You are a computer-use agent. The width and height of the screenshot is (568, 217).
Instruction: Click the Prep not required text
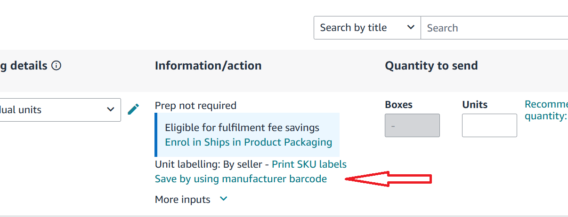coord(195,106)
